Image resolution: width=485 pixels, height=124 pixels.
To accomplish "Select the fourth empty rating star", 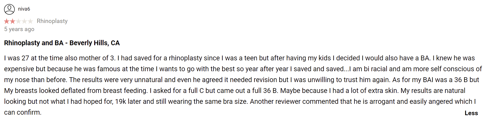I will click(24, 21).
